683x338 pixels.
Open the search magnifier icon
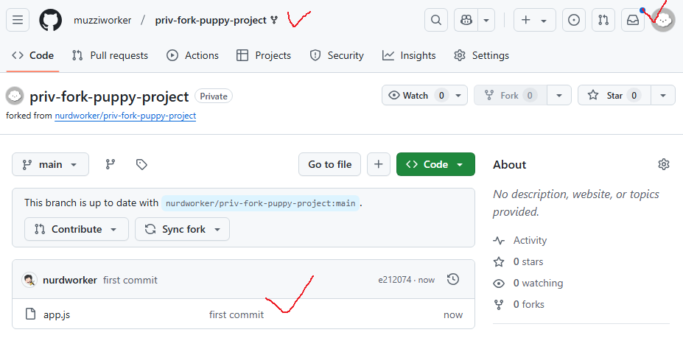point(436,20)
